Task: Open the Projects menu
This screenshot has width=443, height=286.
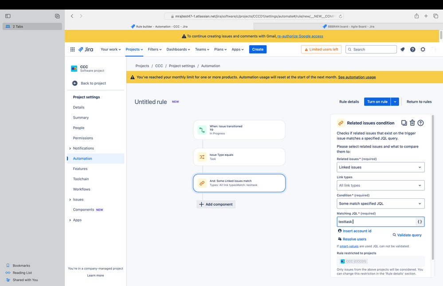Action: click(x=134, y=49)
